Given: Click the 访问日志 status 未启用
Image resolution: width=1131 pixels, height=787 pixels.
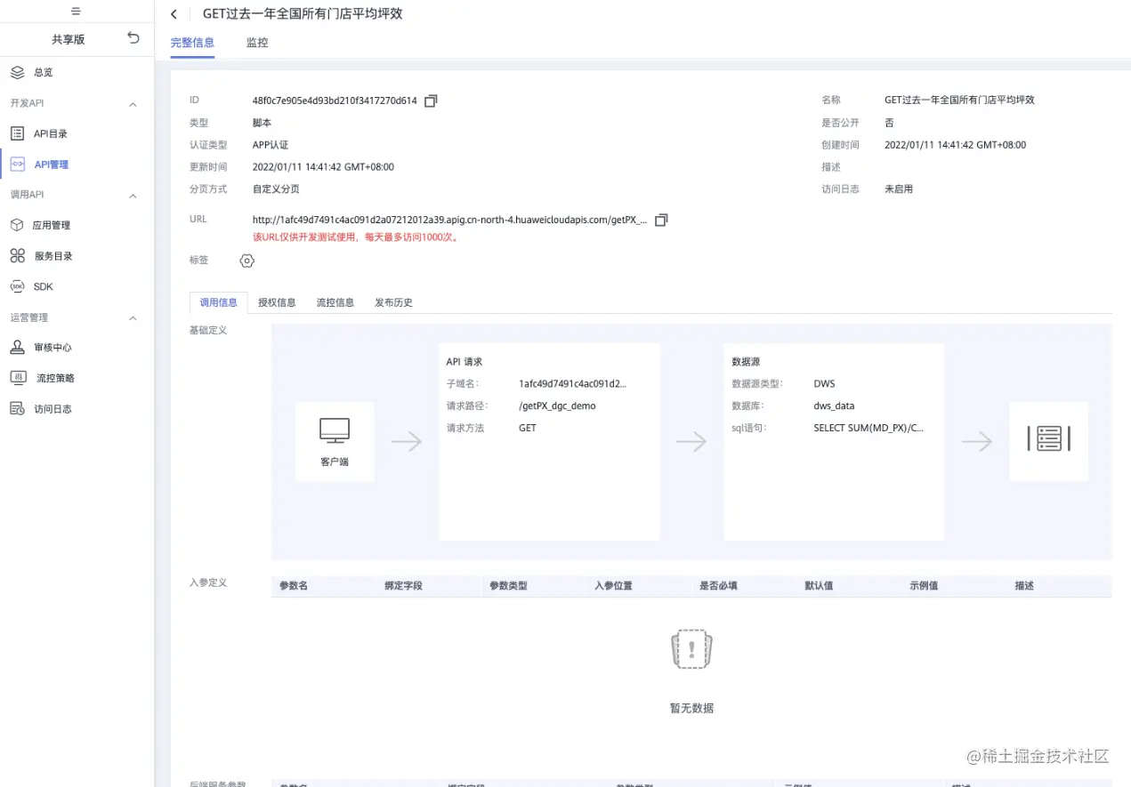Looking at the screenshot, I should 899,189.
